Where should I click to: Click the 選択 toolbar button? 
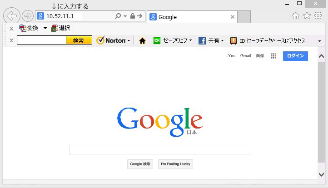coord(60,28)
